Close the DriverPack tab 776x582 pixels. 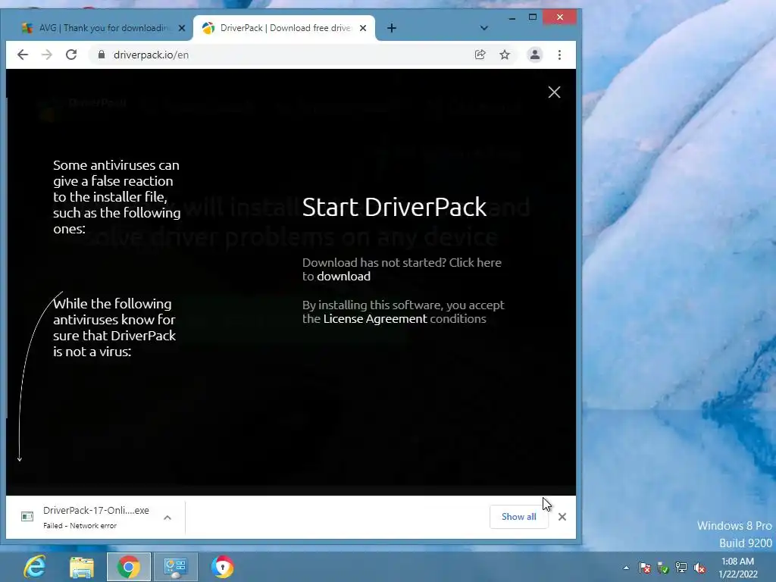point(363,28)
